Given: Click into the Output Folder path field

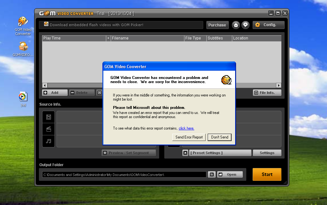Looking at the screenshot, I should (124, 175).
